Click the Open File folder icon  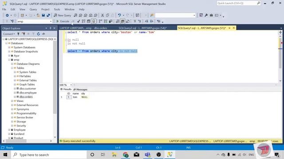pyautogui.click(x=38, y=15)
